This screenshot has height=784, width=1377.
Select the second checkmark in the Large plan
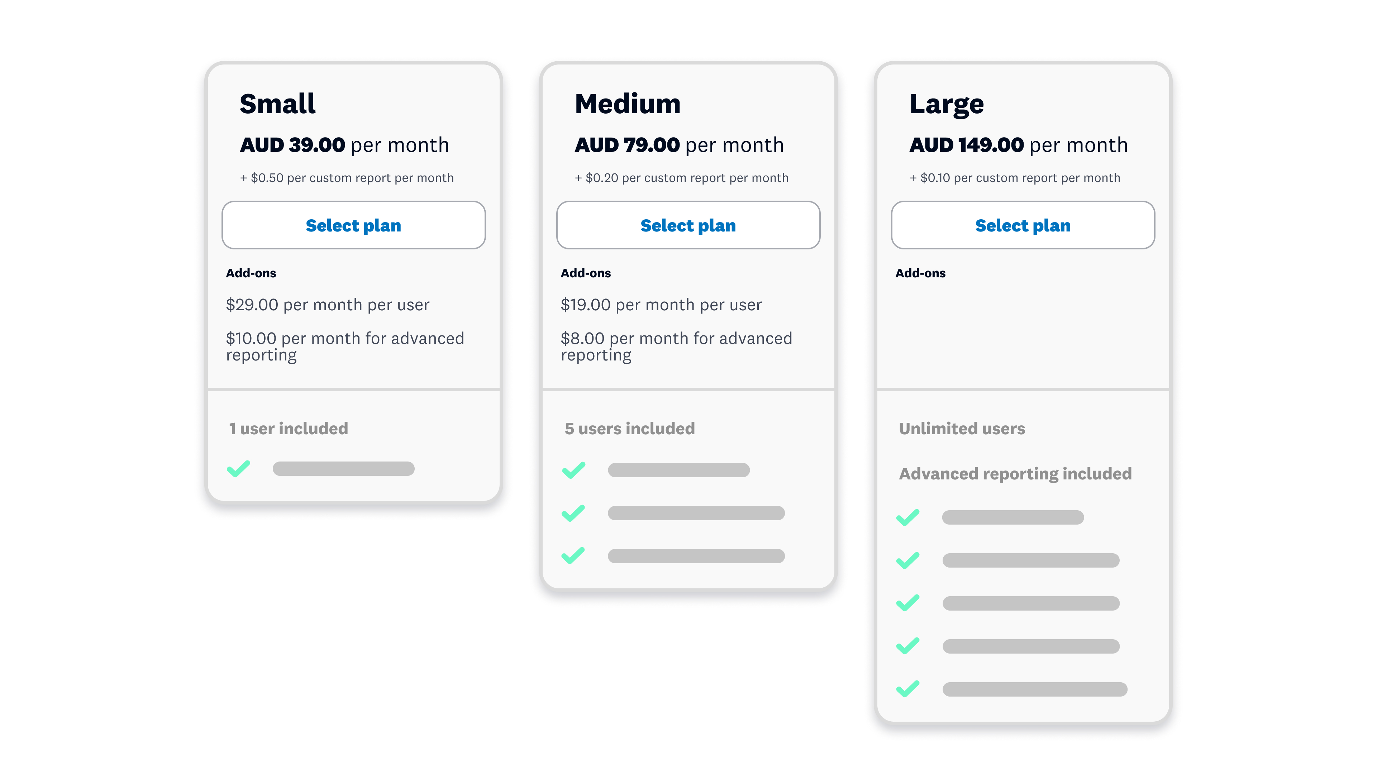pos(908,560)
